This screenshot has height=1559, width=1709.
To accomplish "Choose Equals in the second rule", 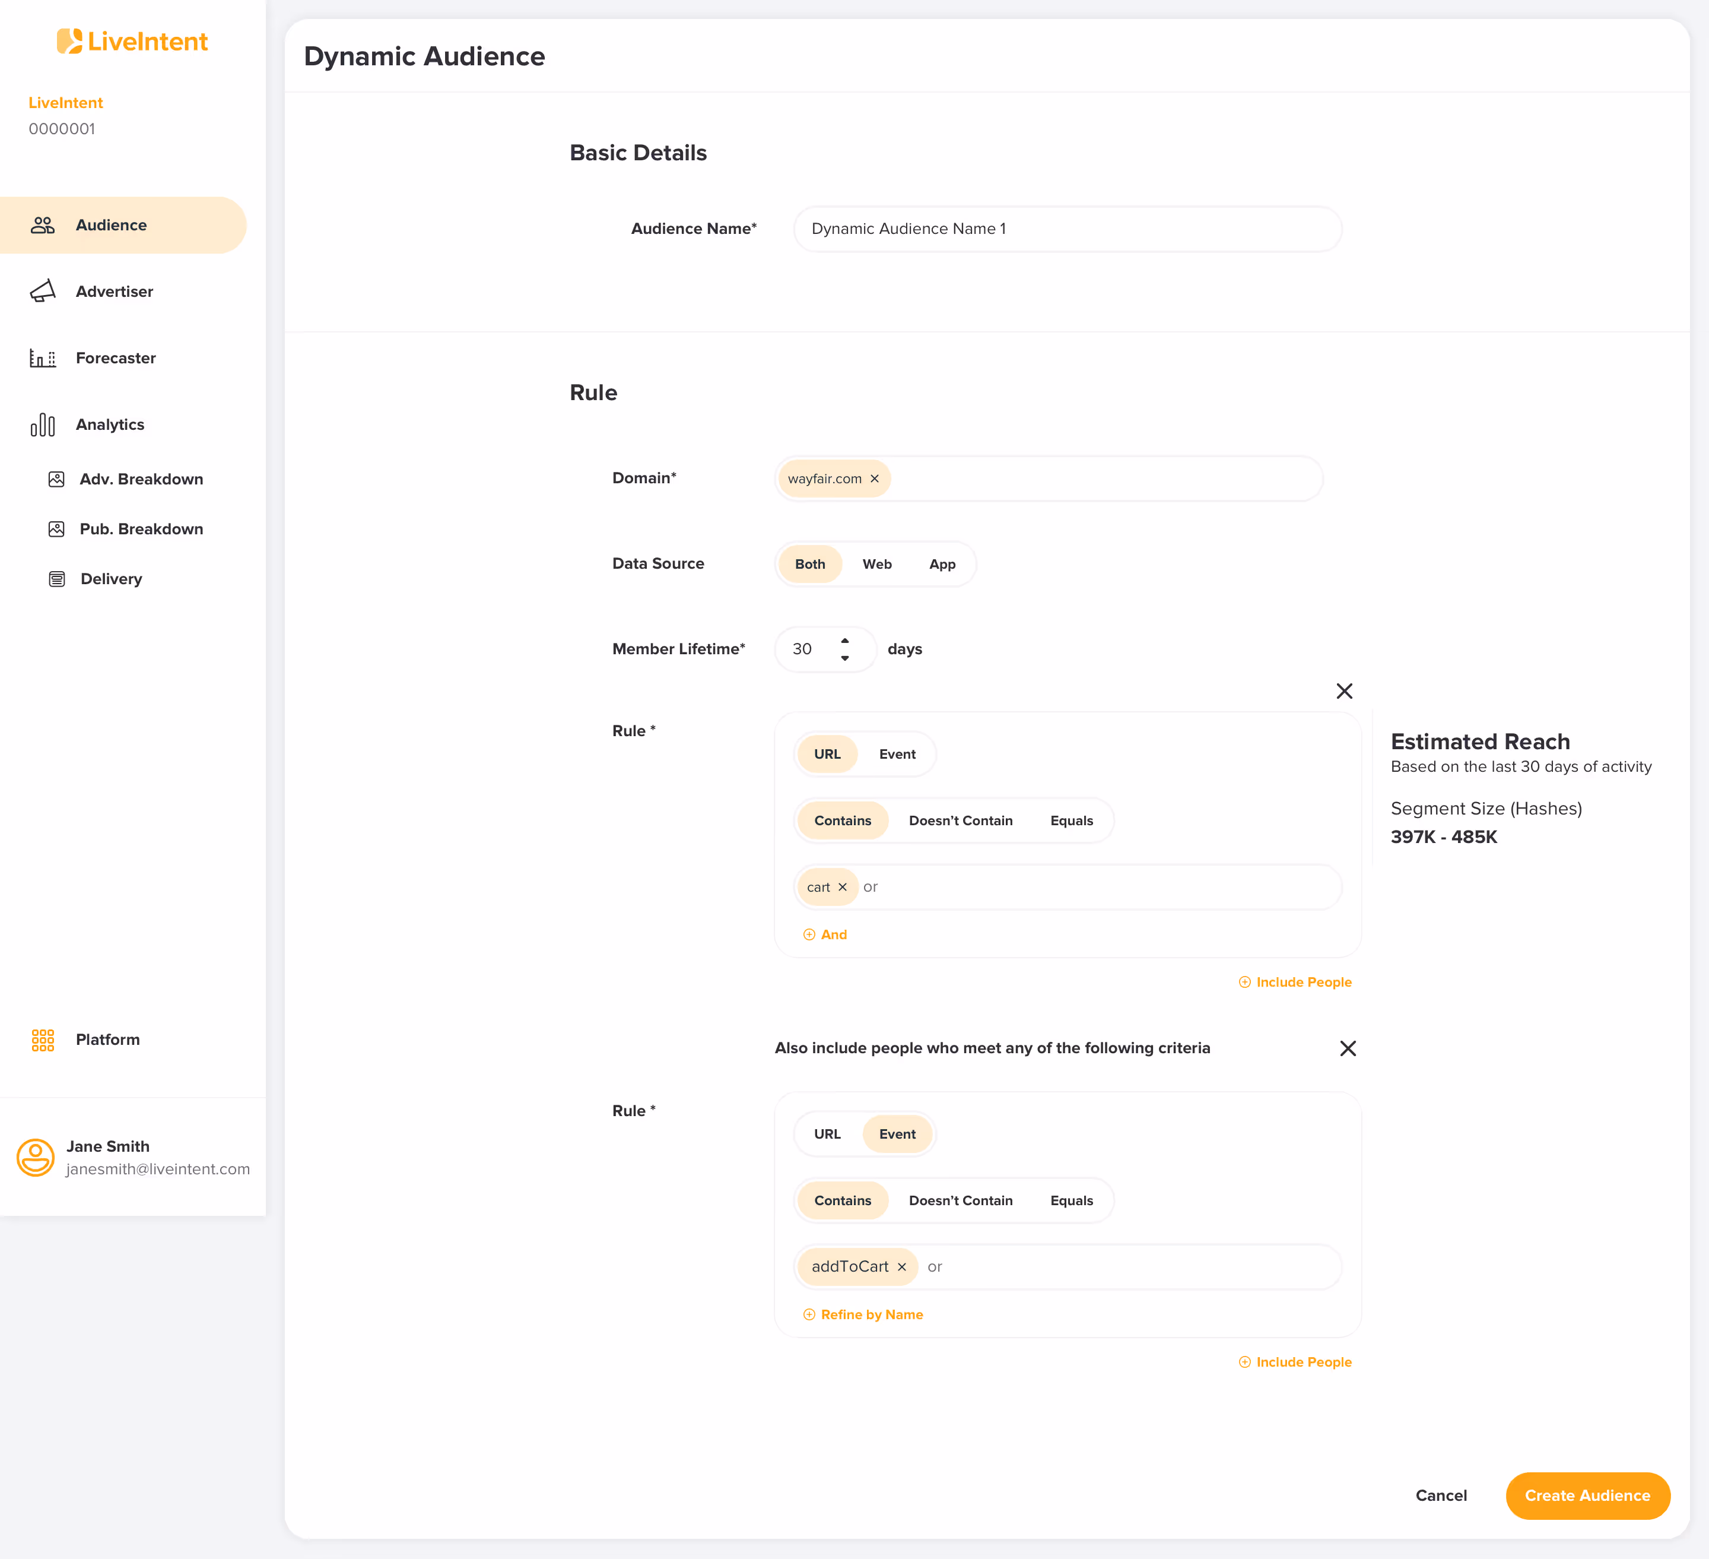I will click(x=1072, y=1201).
